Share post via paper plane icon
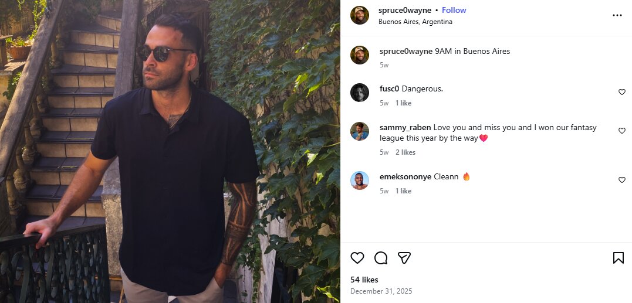 (404, 258)
